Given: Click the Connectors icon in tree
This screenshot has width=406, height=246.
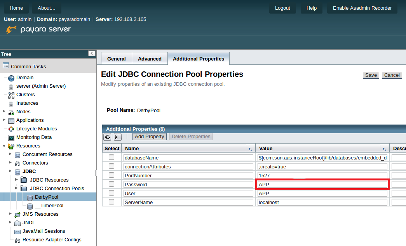Looking at the screenshot, I should pyautogui.click(x=17, y=163).
